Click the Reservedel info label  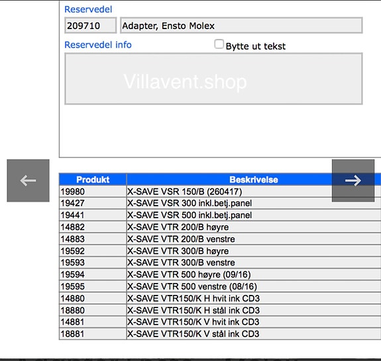[x=98, y=45]
